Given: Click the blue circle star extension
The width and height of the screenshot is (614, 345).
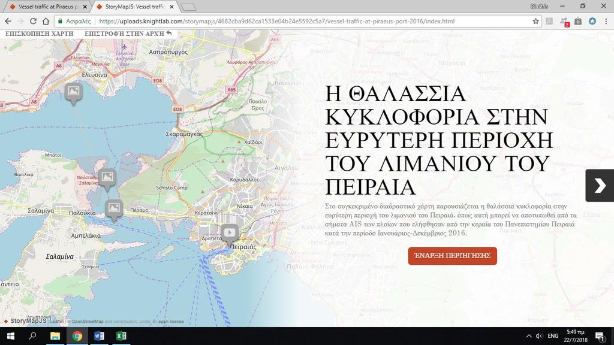Looking at the screenshot, I should 592,21.
